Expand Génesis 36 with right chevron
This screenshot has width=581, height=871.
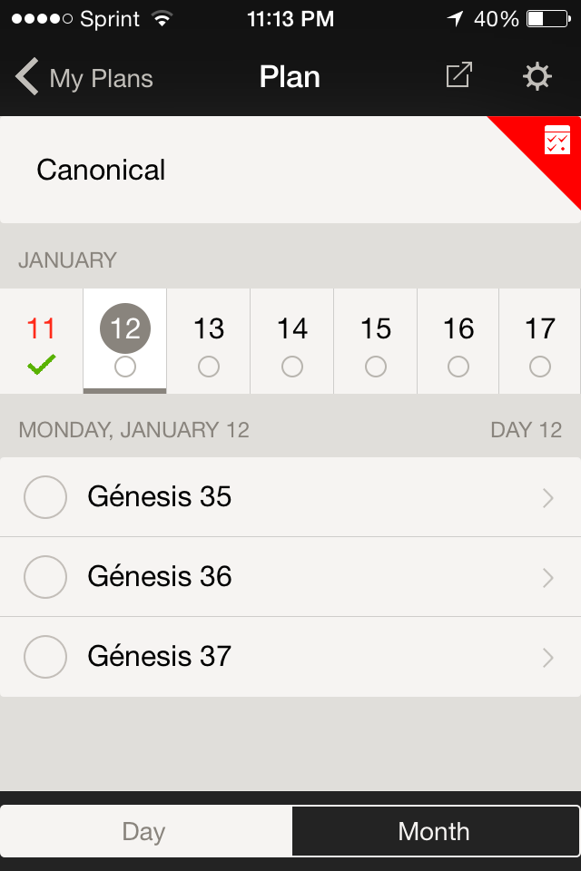coord(547,577)
